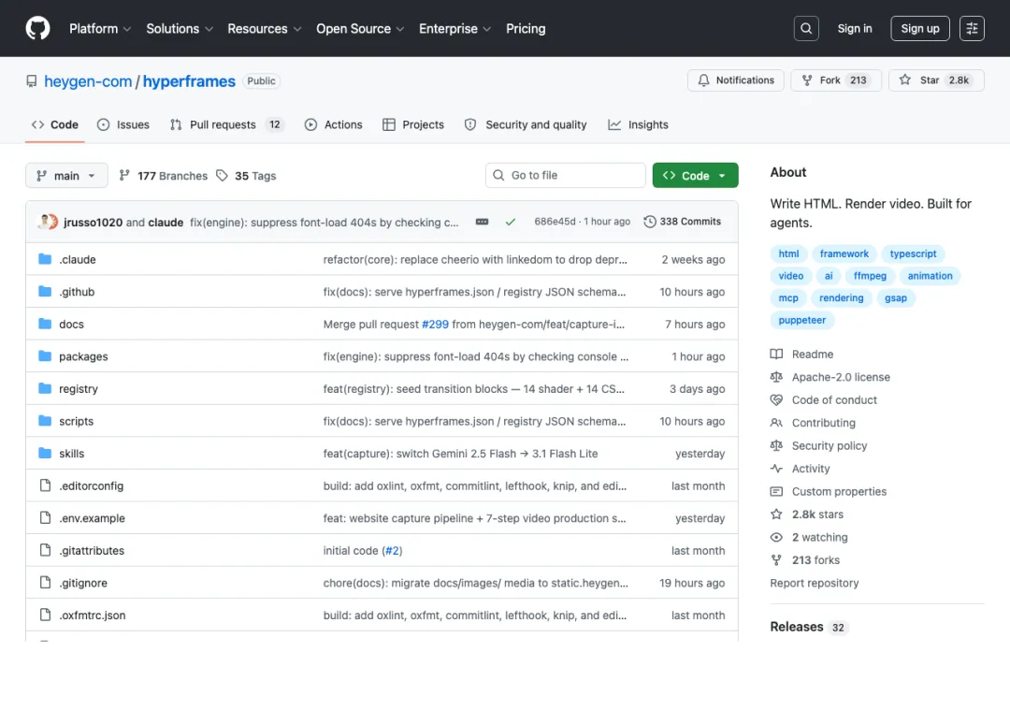1010x710 pixels.
Task: Click the appearance settings icon in header
Action: [x=973, y=28]
